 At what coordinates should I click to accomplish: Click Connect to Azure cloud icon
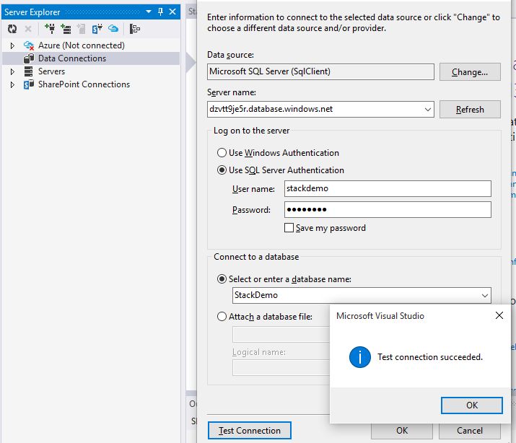coord(113,29)
